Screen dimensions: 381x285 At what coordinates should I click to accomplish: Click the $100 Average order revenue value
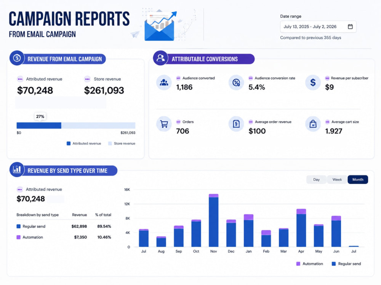point(257,131)
